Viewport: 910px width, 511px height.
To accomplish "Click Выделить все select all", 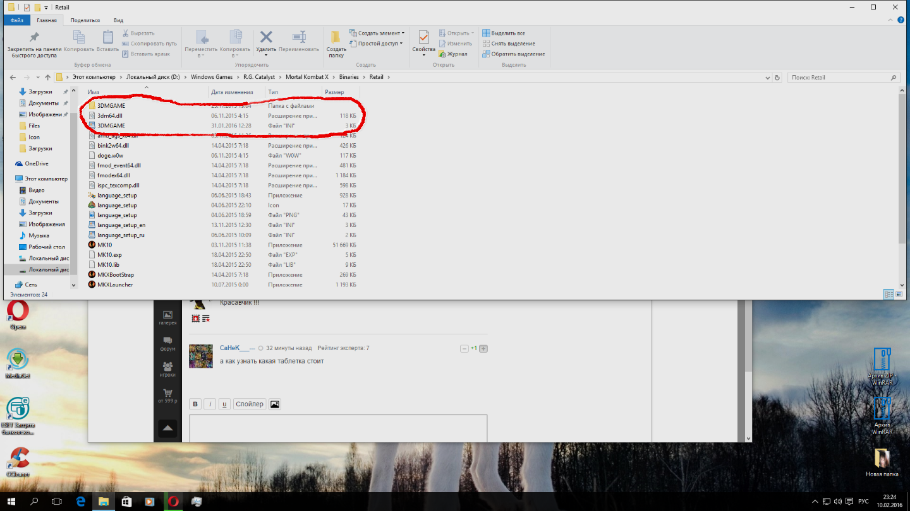I will 504,33.
